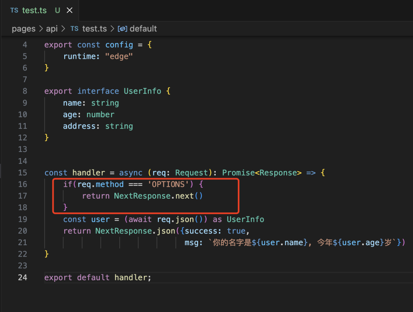This screenshot has height=312, width=413.
Task: Click the UserInfo interface name
Action: tap(143, 91)
